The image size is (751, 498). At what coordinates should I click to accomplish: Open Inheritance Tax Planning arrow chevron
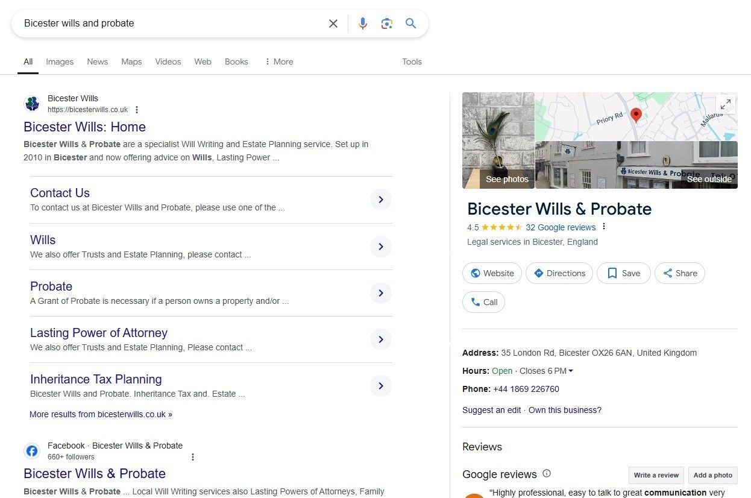[x=381, y=386]
